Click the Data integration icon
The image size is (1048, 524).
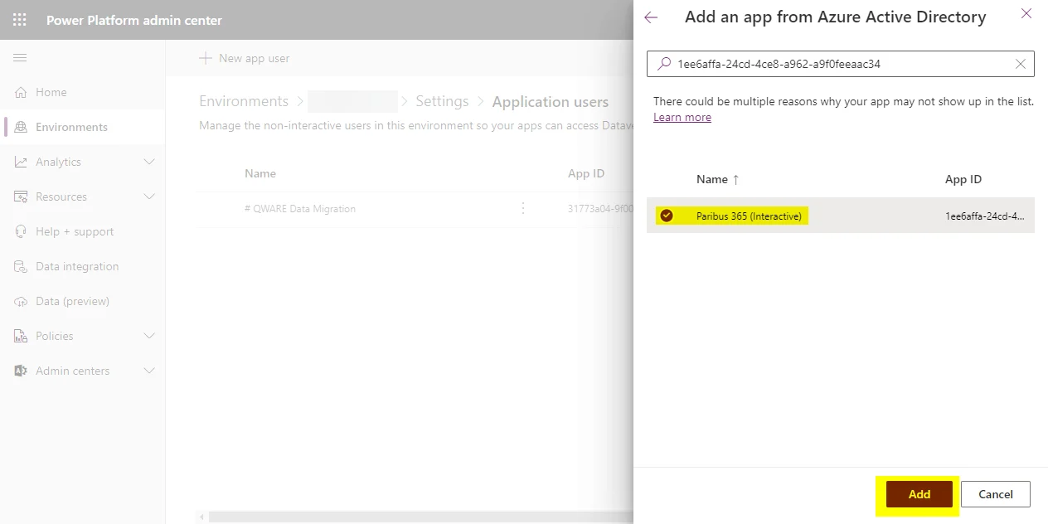(x=21, y=266)
